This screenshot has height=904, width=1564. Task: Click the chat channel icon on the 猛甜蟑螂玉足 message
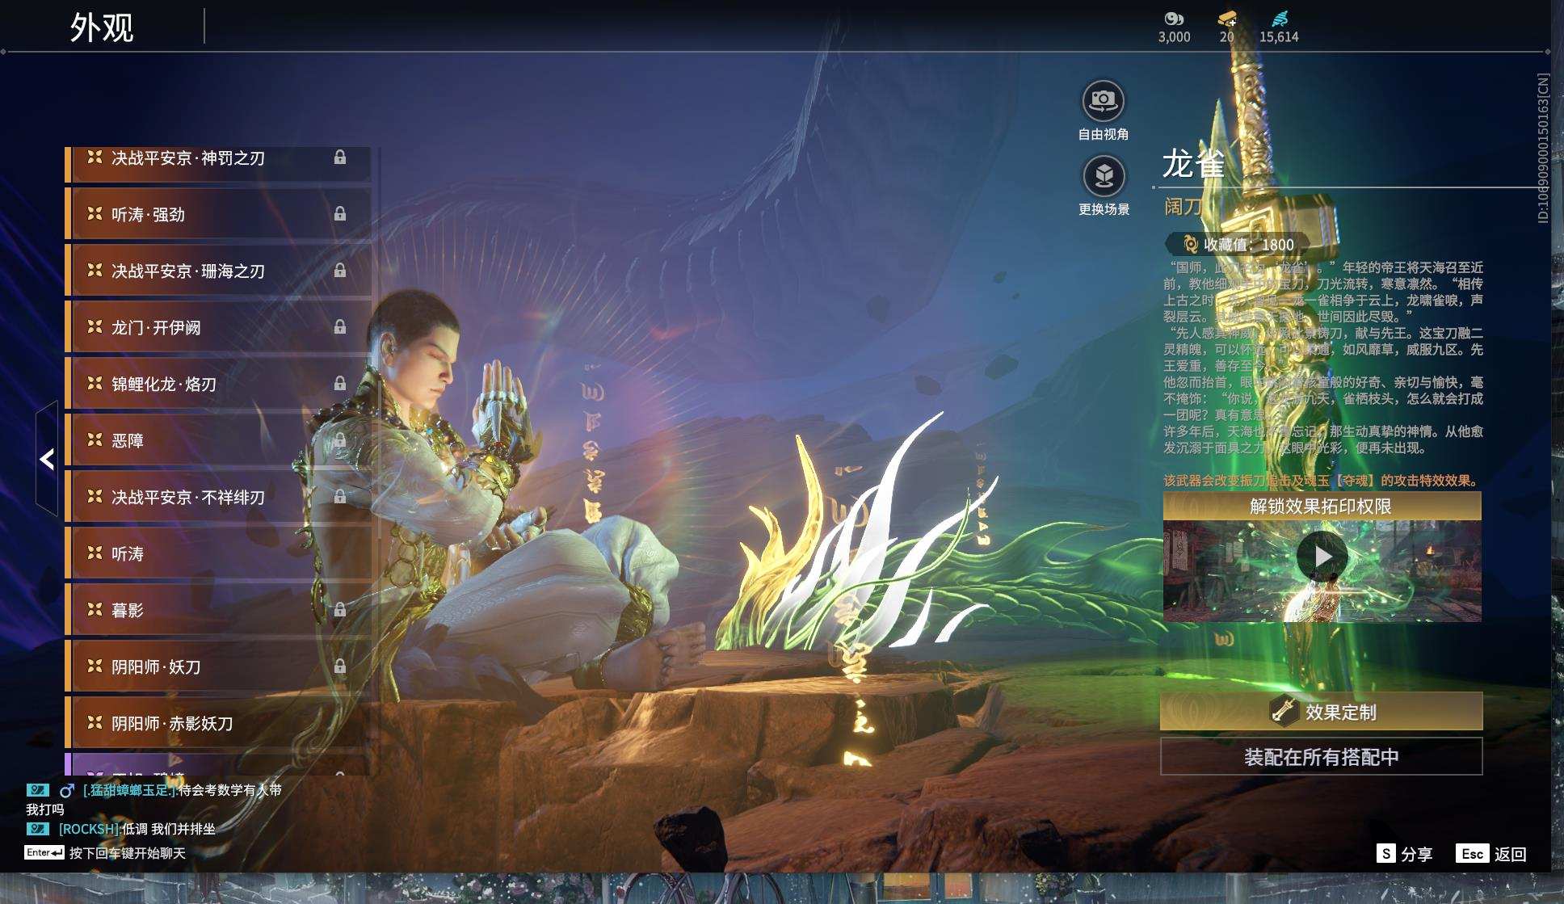[x=38, y=790]
